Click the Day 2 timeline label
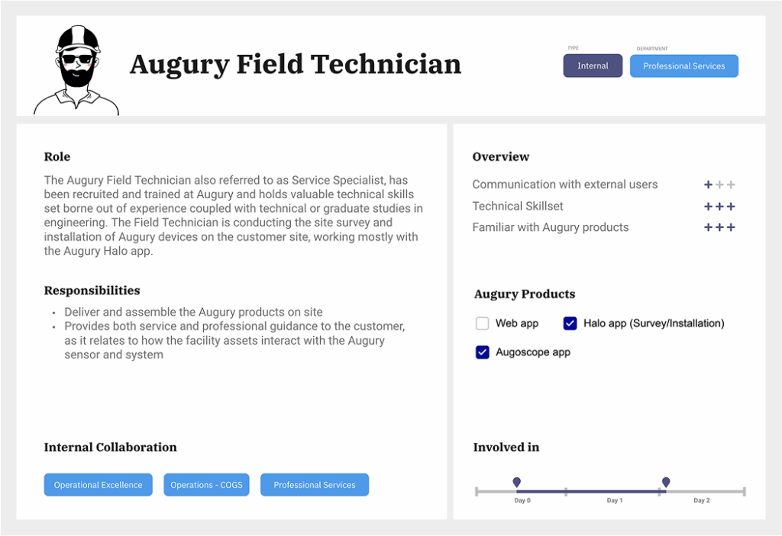 tap(702, 500)
